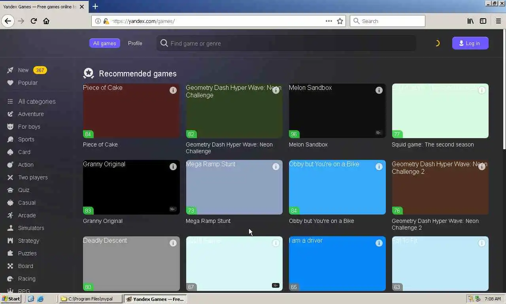Toggle the sidebar view icon
506x304 pixels.
point(483,21)
